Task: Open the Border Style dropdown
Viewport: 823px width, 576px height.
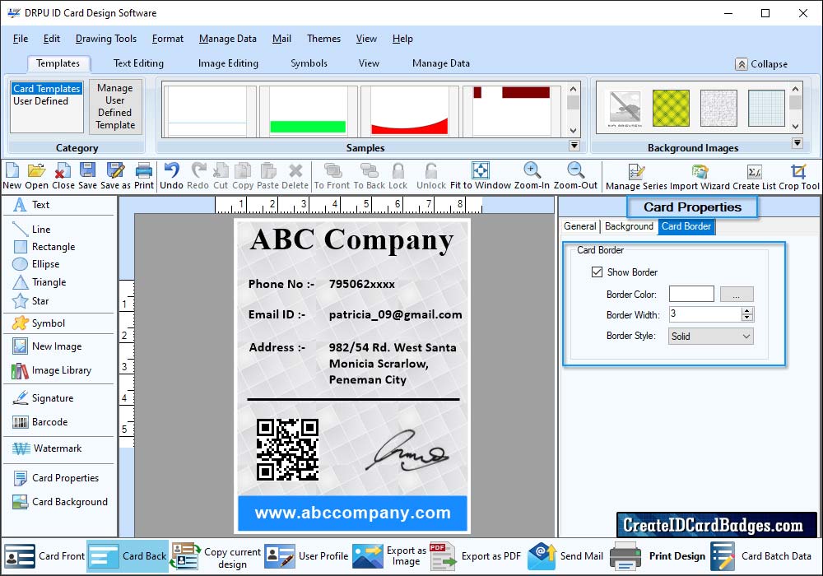Action: (711, 337)
